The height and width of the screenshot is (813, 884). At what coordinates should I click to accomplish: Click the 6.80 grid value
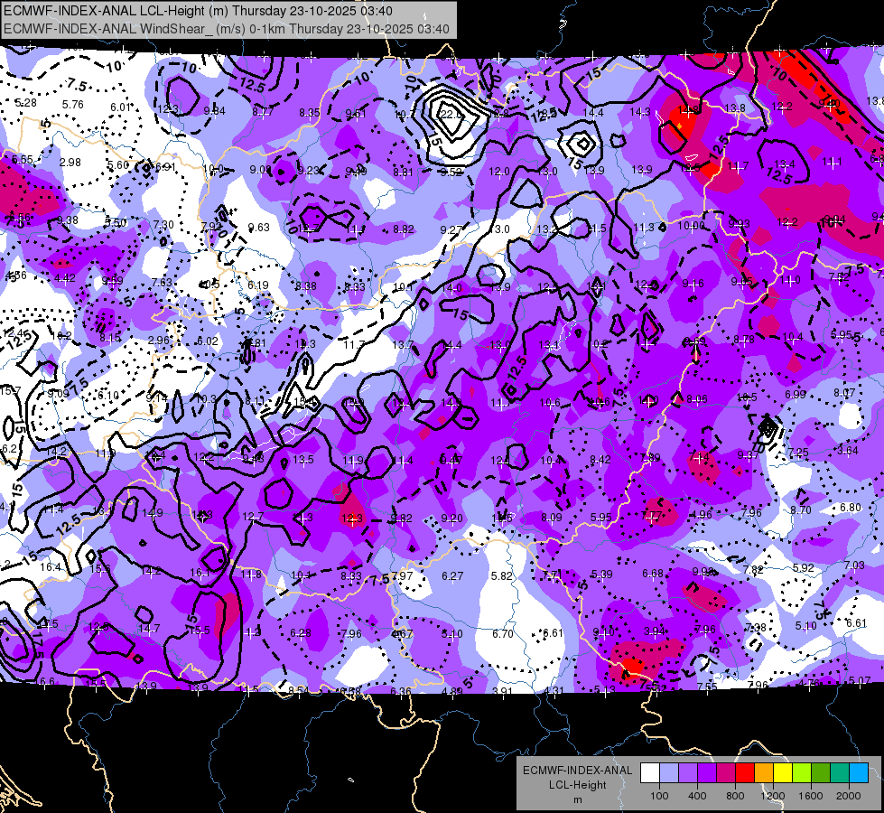pos(851,508)
